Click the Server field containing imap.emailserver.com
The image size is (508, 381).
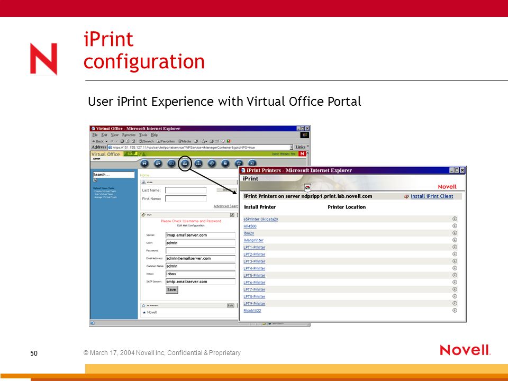click(x=201, y=235)
